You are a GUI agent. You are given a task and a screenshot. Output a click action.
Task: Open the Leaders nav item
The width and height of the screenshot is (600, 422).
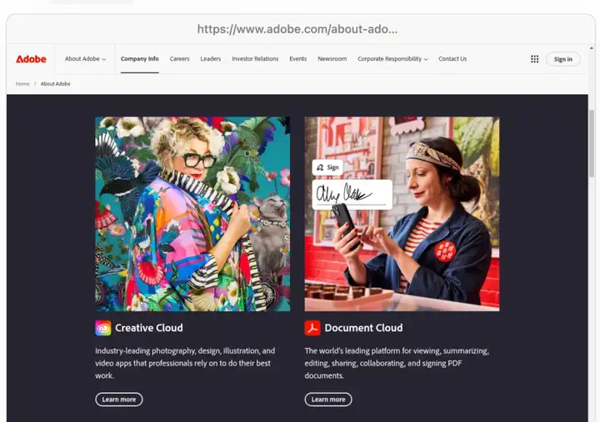click(x=211, y=59)
